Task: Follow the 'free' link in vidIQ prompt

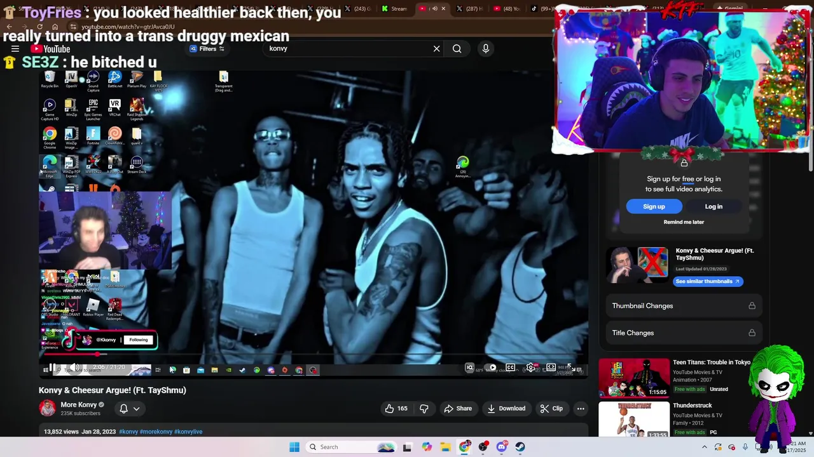Action: pyautogui.click(x=688, y=179)
